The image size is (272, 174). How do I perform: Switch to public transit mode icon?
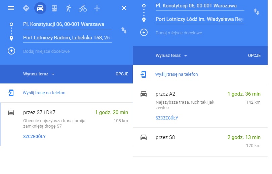[54, 8]
